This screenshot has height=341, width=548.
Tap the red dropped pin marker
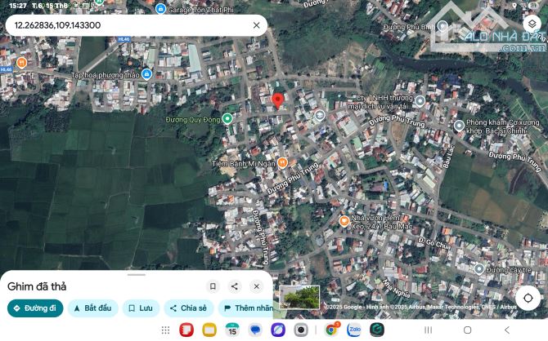point(277,101)
